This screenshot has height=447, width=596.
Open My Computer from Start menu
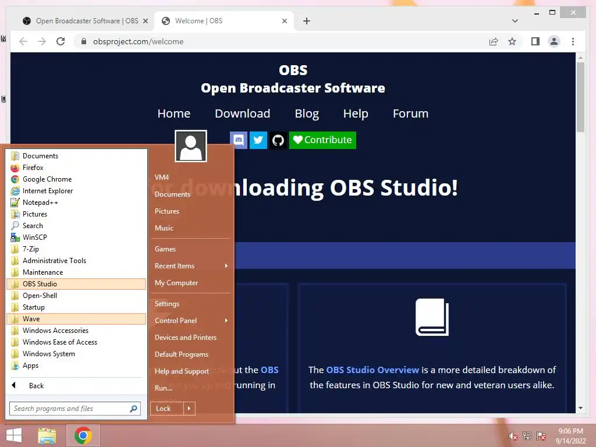pyautogui.click(x=191, y=283)
